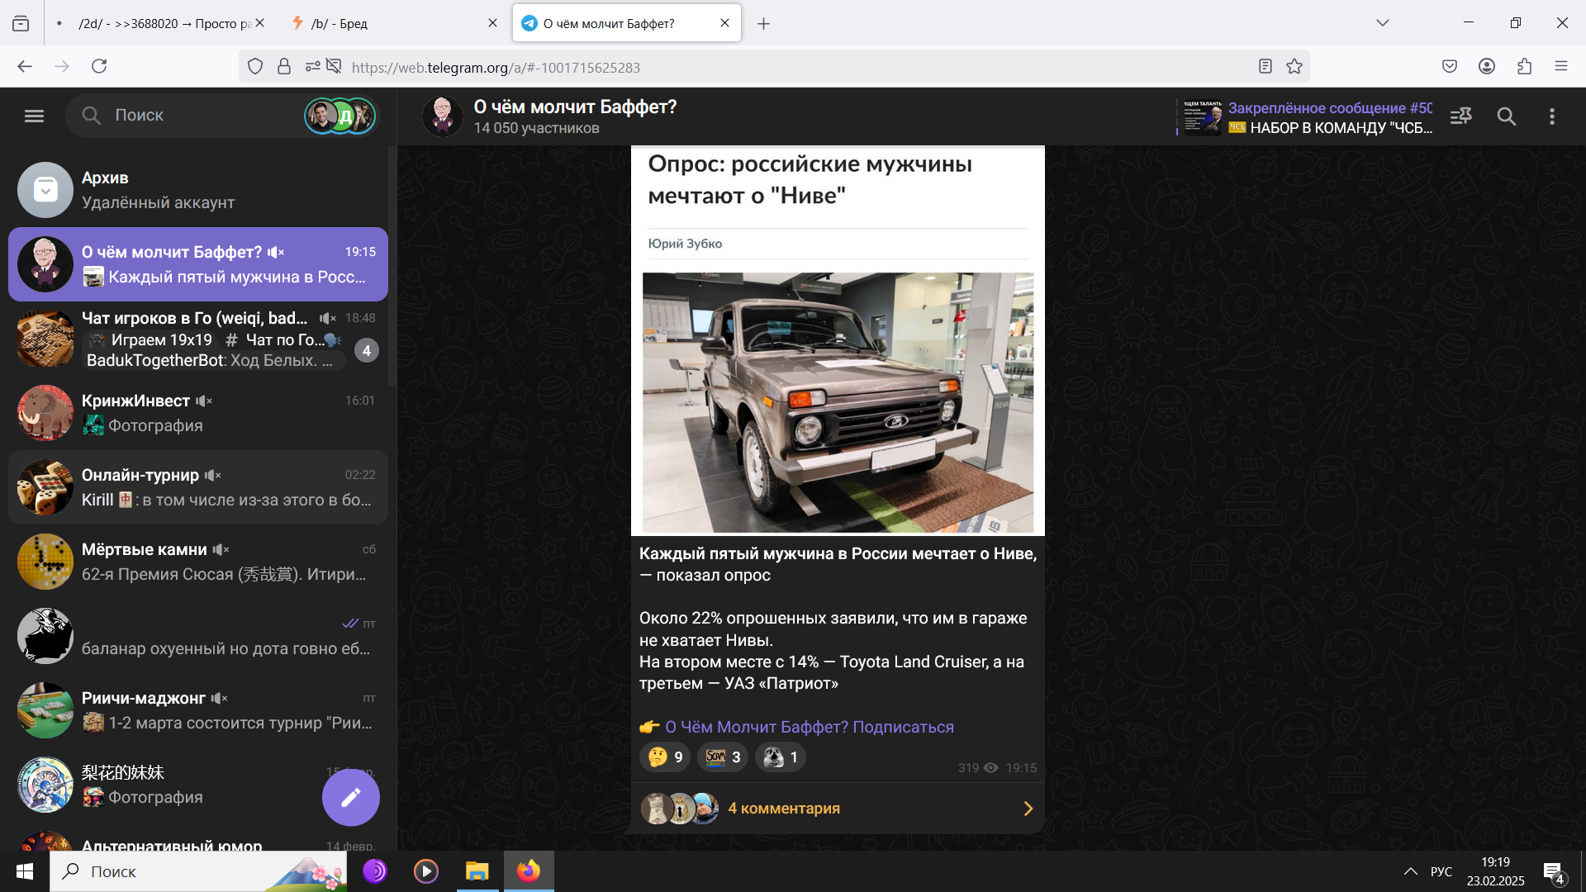1586x892 pixels.
Task: Click tracking protection shield icon
Action: (x=255, y=66)
